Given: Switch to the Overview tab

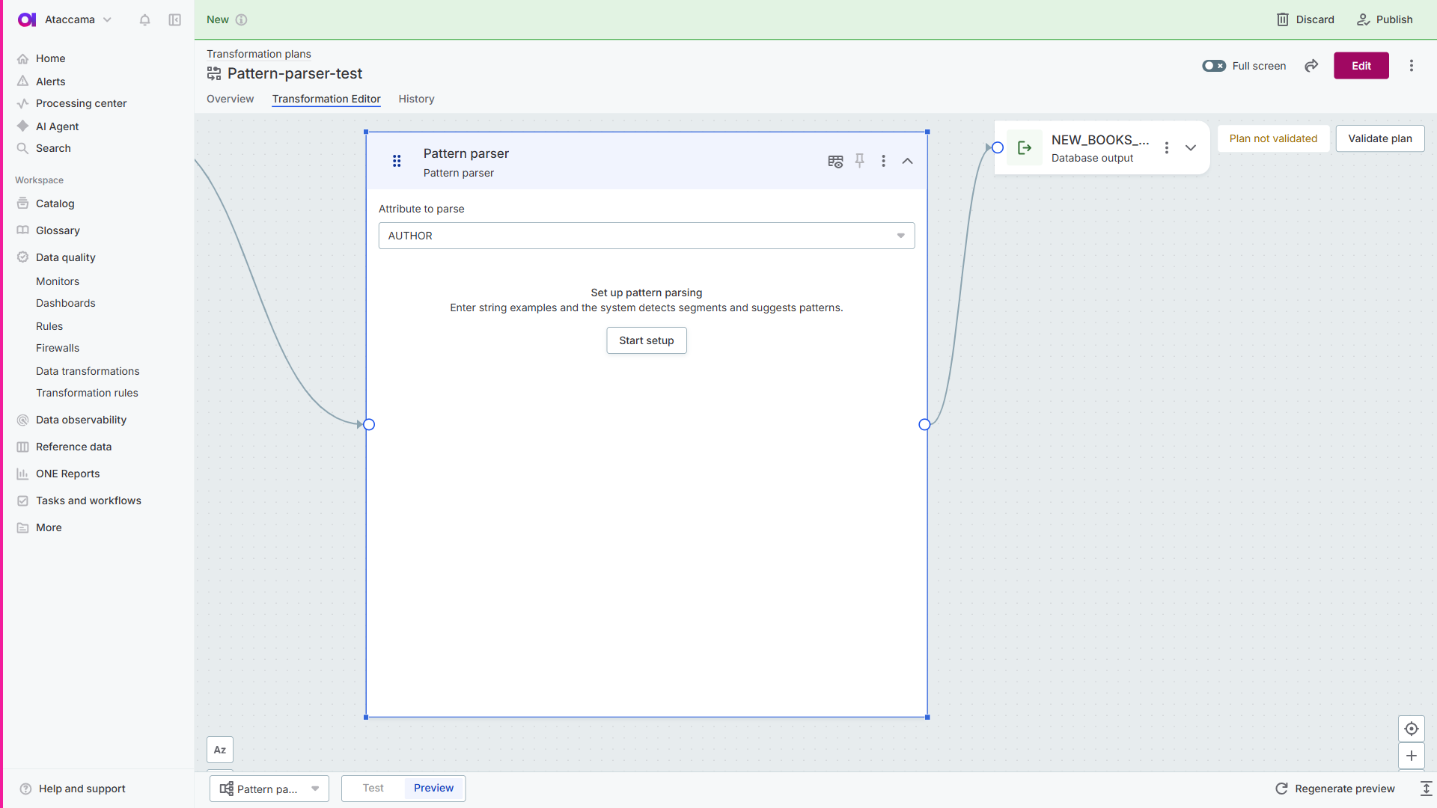Looking at the screenshot, I should point(230,99).
